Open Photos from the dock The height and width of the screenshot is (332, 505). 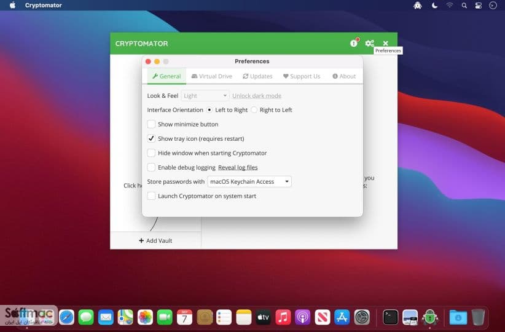[x=145, y=317]
